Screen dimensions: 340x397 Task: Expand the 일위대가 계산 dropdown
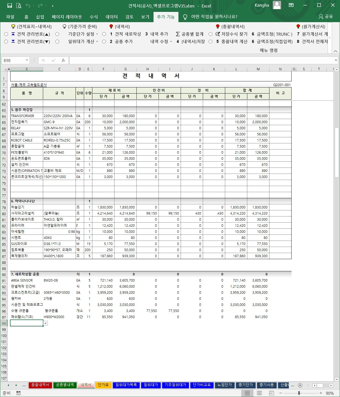coord(97,42)
